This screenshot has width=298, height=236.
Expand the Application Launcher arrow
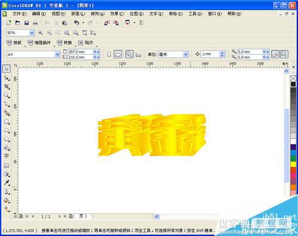tap(135, 23)
